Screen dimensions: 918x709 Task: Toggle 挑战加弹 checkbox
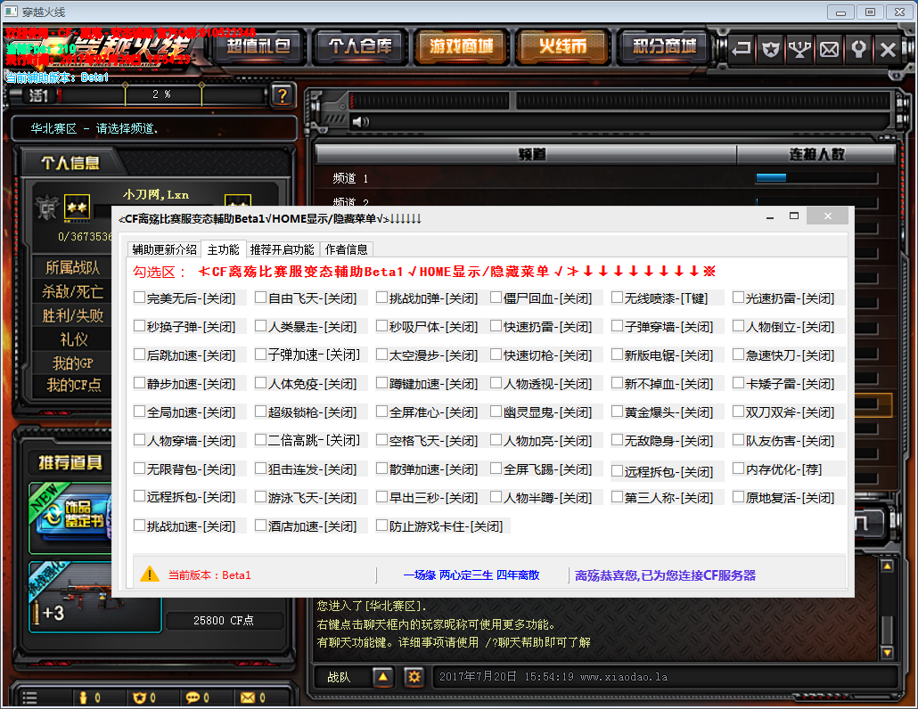point(381,297)
